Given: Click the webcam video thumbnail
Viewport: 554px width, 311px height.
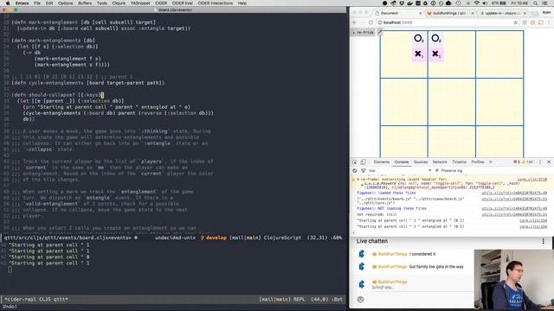Looking at the screenshot, I should 513,279.
